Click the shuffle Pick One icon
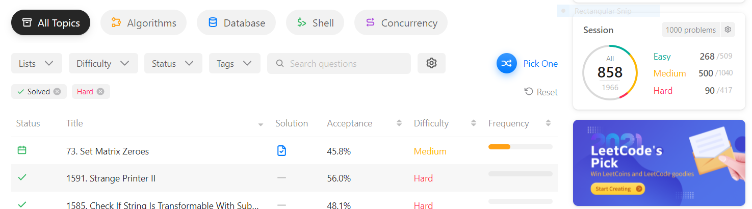This screenshot has width=752, height=209. (x=507, y=63)
